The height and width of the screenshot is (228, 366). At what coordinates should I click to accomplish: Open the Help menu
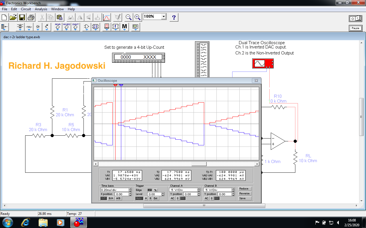click(71, 9)
